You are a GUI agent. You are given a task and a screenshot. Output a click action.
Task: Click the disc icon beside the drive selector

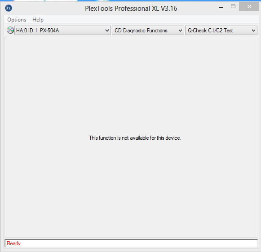coord(10,30)
